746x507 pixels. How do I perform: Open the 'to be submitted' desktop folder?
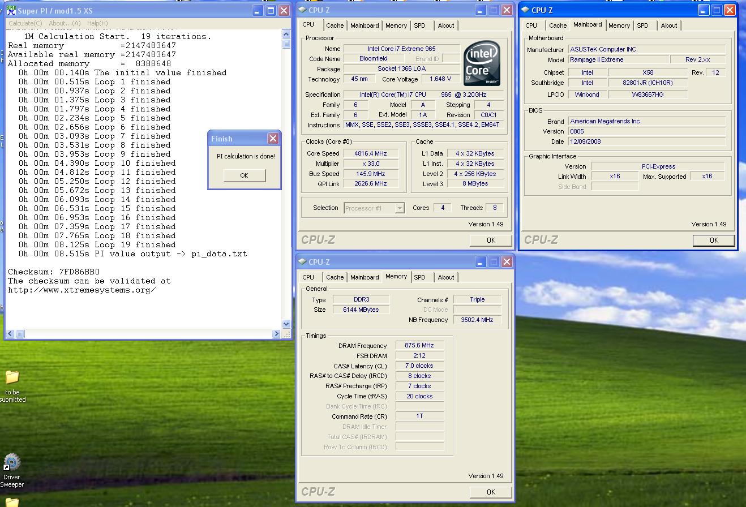12,386
